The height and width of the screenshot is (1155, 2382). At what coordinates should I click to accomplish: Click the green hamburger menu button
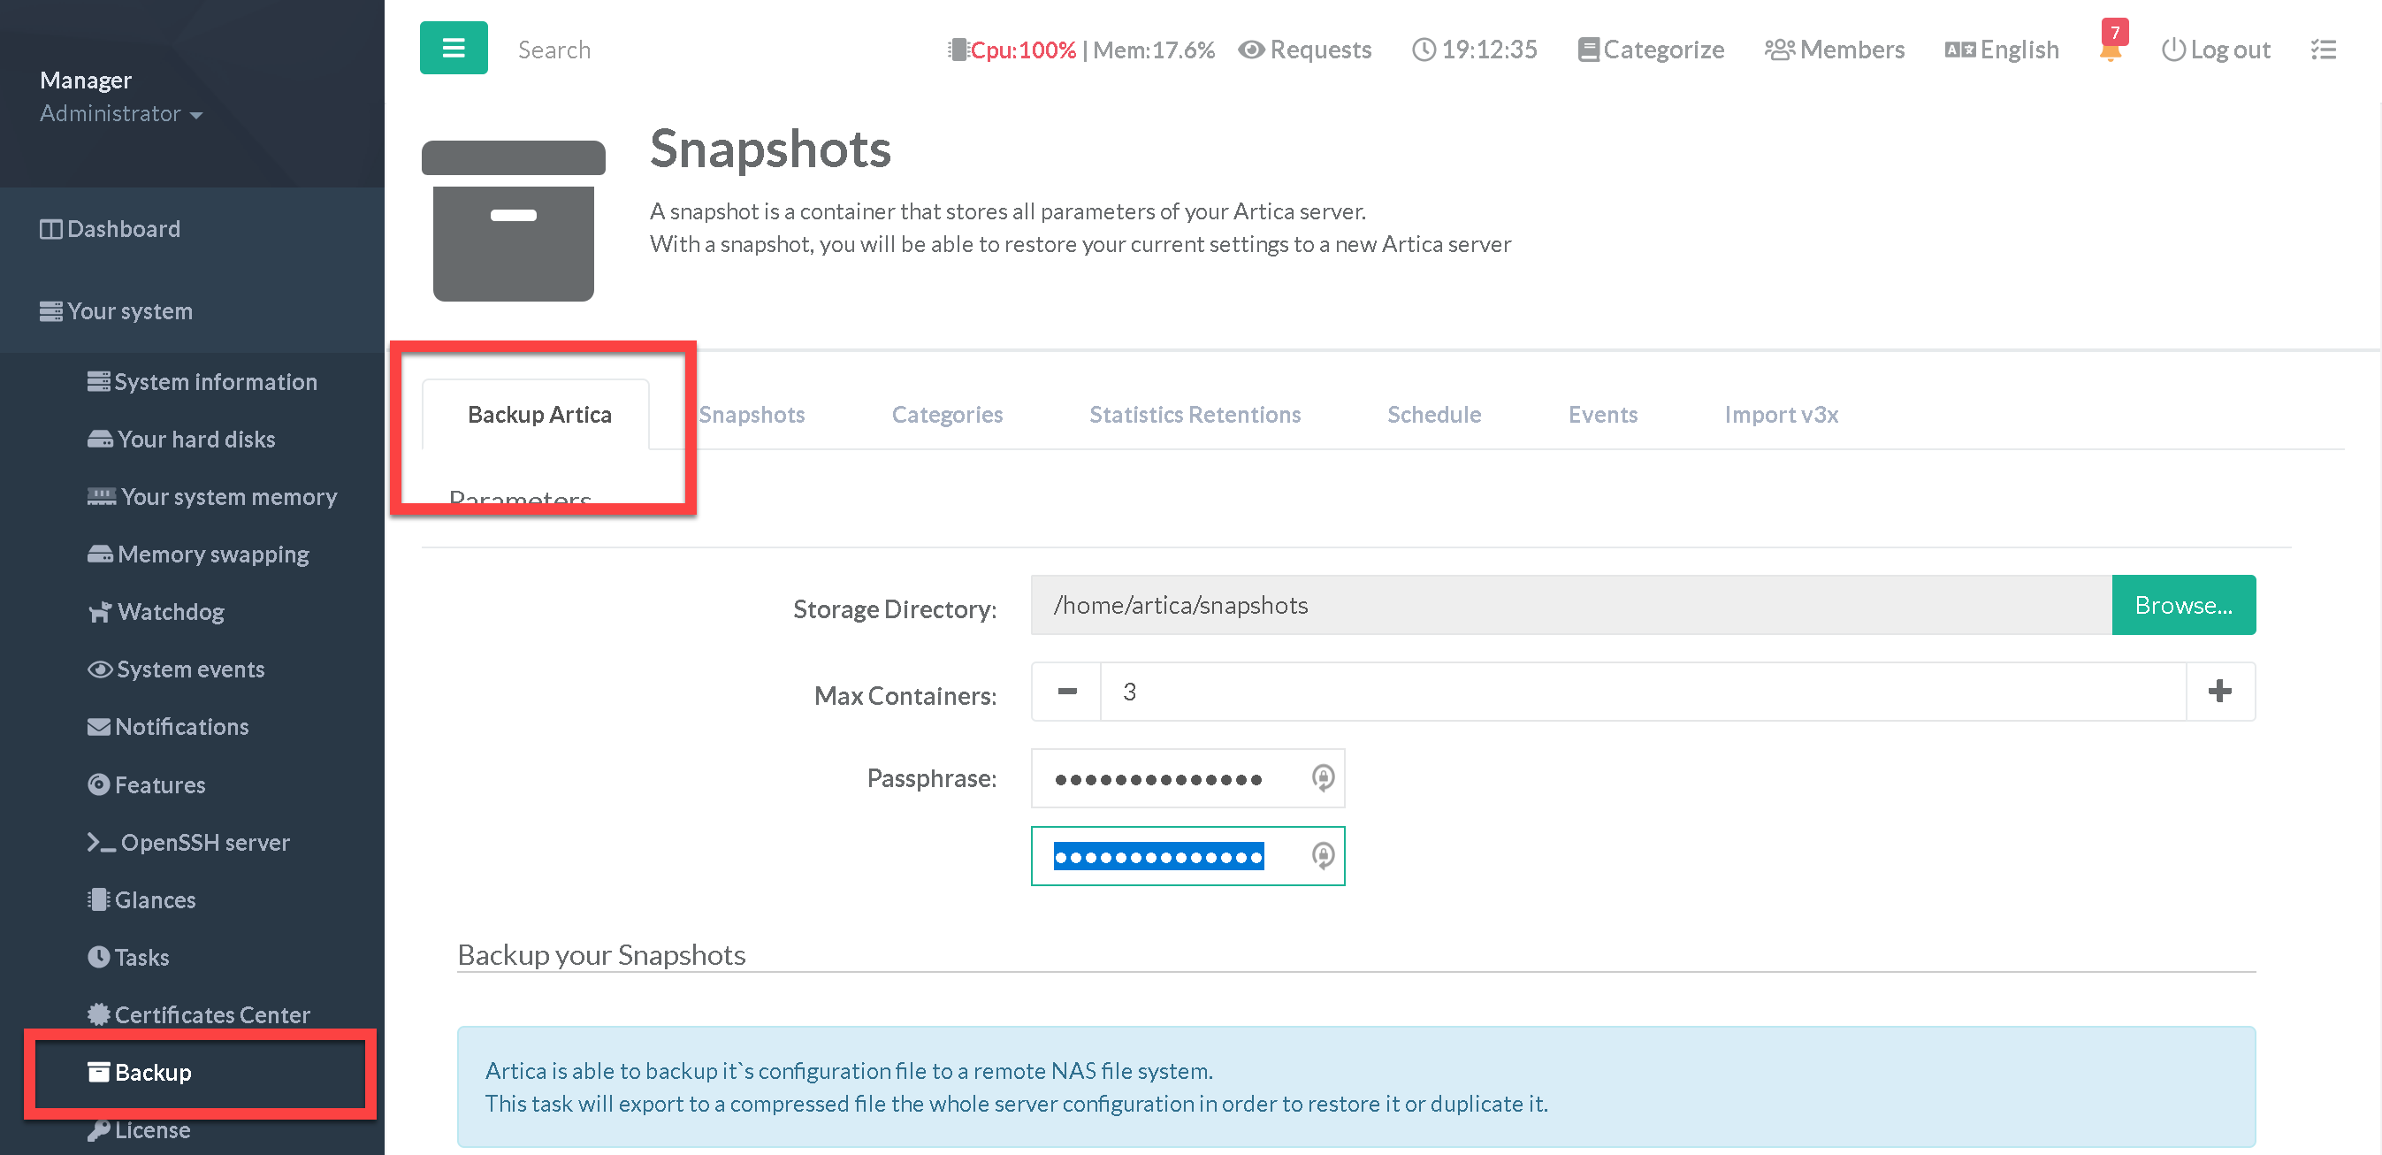pyautogui.click(x=453, y=48)
